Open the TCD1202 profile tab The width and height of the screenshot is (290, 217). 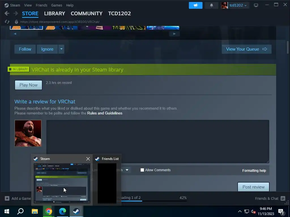coord(120,14)
